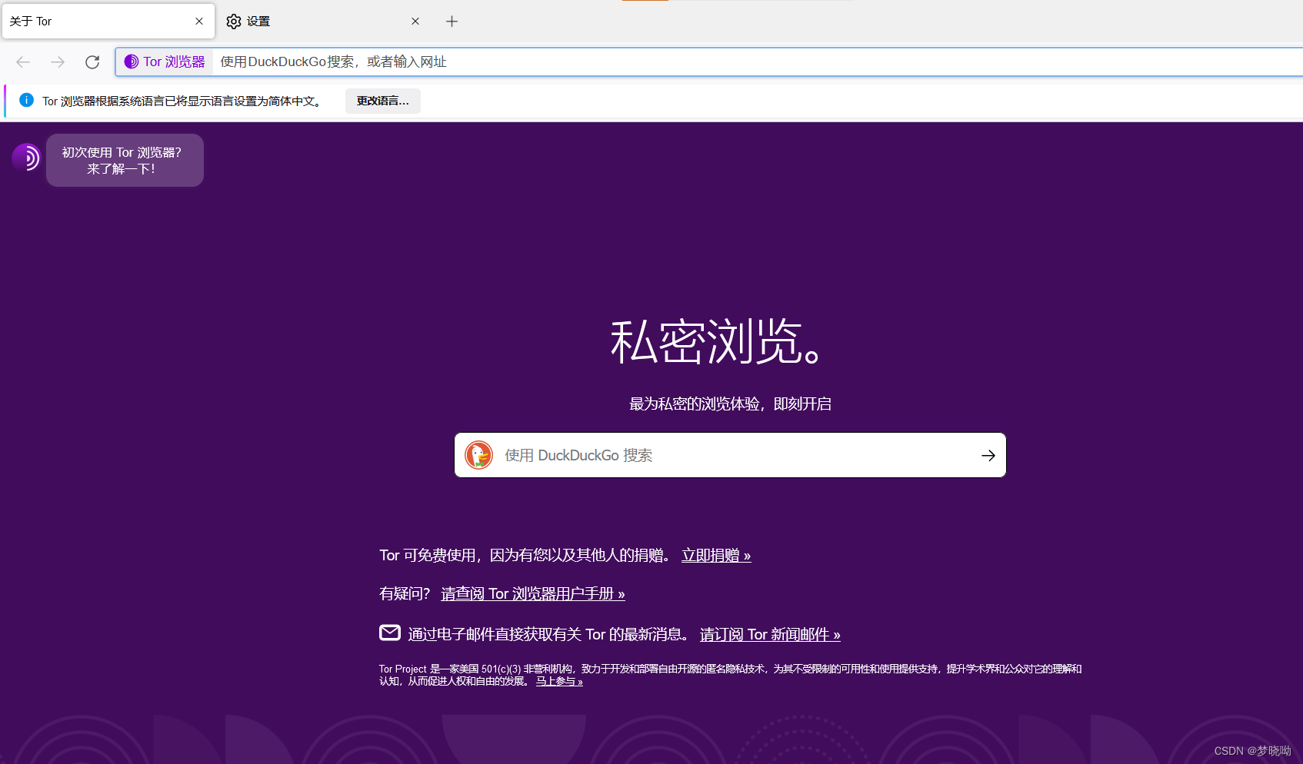The image size is (1303, 764).
Task: Open a new tab with the plus button
Action: coord(452,21)
